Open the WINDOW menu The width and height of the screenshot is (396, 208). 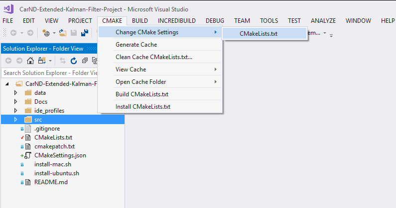(x=358, y=21)
